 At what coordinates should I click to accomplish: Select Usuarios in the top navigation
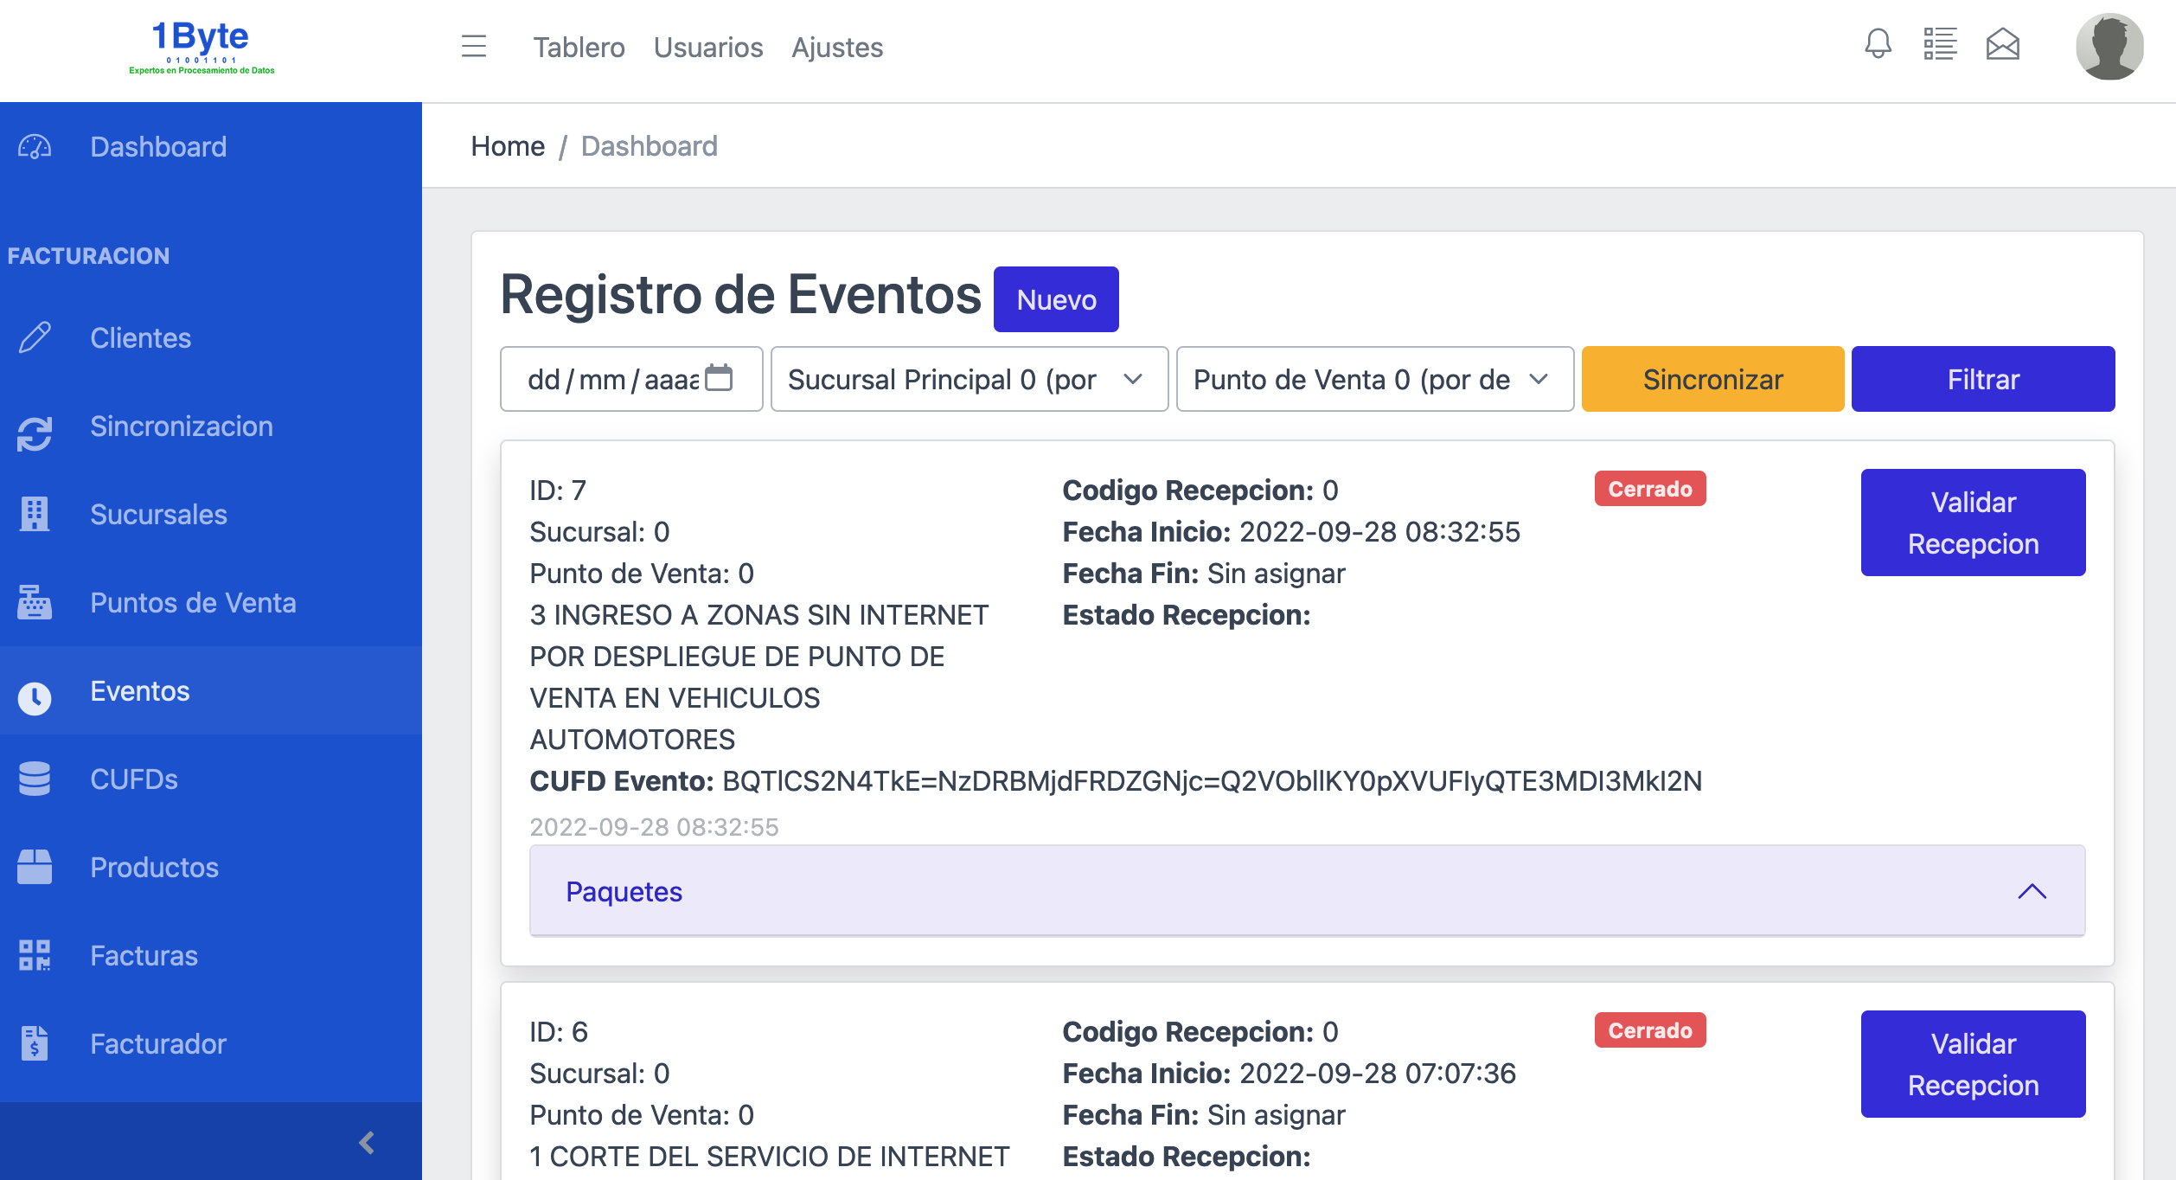[x=707, y=48]
